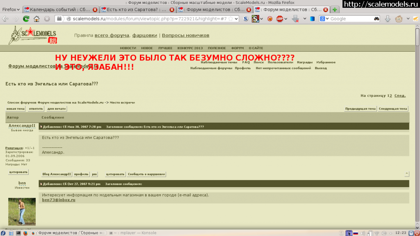Click the Russian flag keyboard layout
Image resolution: width=420 pixels, height=236 pixels.
(356, 233)
